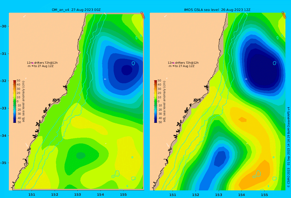The image size is (291, 198).
Task: Click the 'IMOS GSLA sea level 26-Aug-2023 12Z' title
Action: point(217,10)
